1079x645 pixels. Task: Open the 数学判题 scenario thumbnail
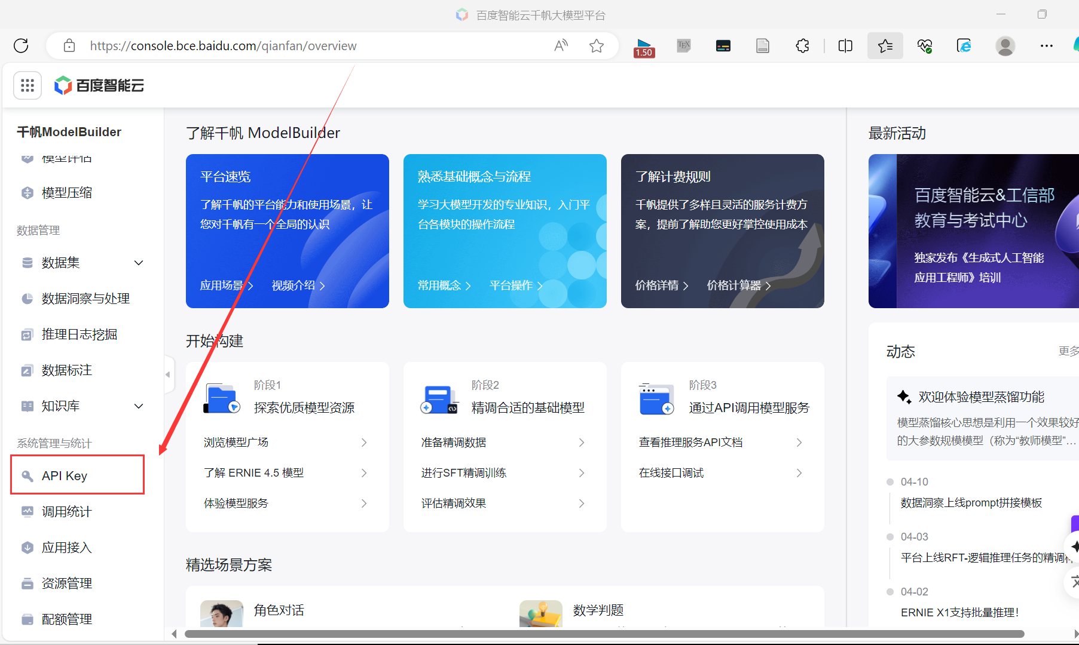tap(540, 613)
